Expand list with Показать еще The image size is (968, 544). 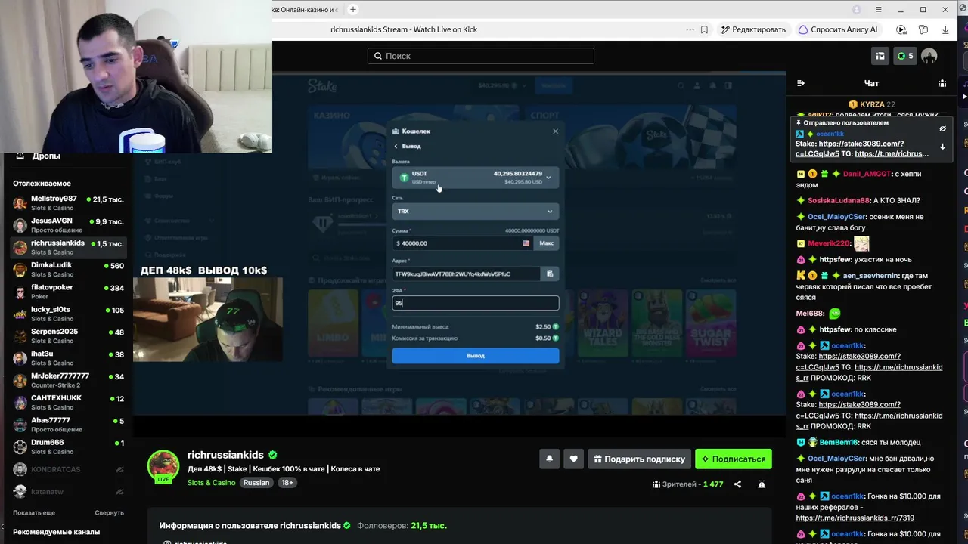pyautogui.click(x=34, y=512)
